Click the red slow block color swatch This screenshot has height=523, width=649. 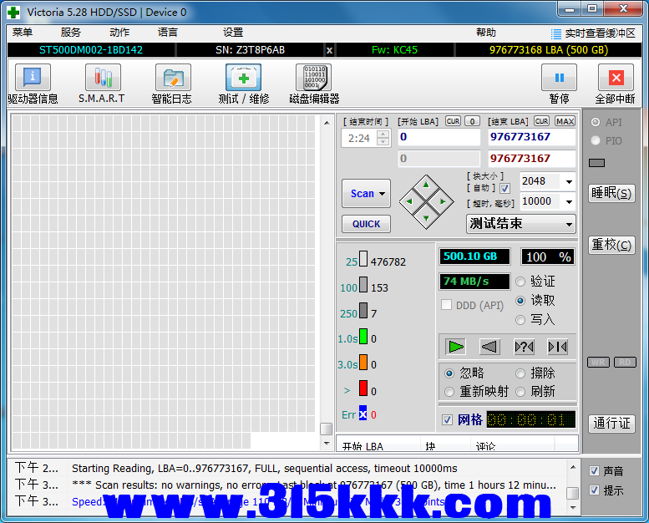point(363,388)
